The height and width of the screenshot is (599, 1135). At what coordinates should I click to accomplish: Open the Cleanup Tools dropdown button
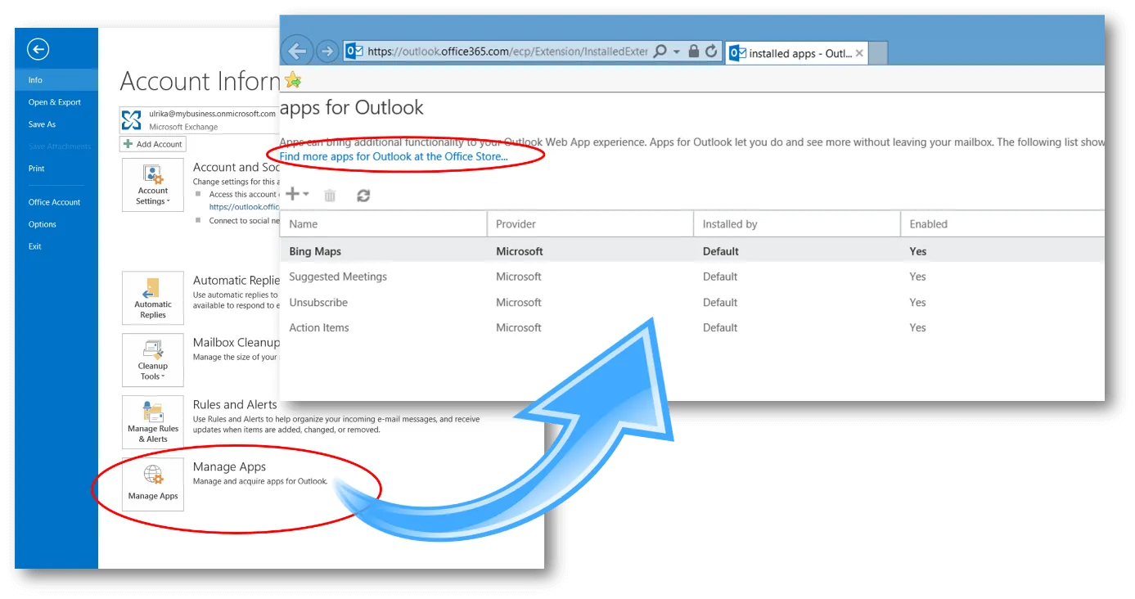coord(153,360)
